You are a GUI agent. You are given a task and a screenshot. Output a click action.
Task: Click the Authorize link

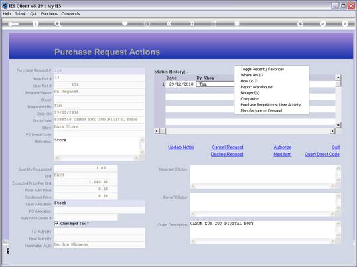(x=283, y=147)
